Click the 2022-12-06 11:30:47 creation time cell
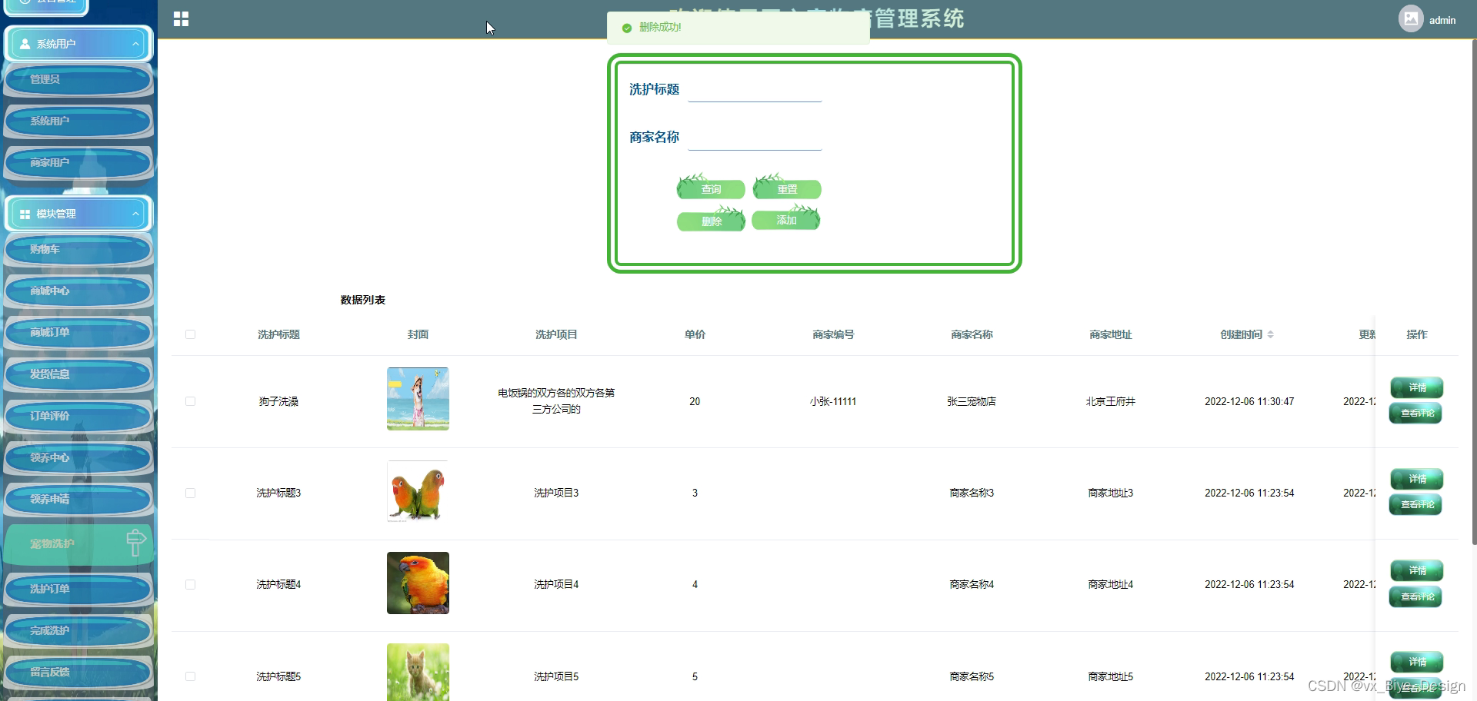This screenshot has width=1477, height=701. (1249, 401)
